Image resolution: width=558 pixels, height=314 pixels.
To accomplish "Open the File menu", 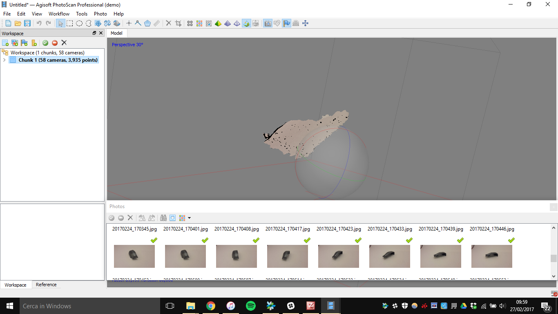I will (7, 14).
